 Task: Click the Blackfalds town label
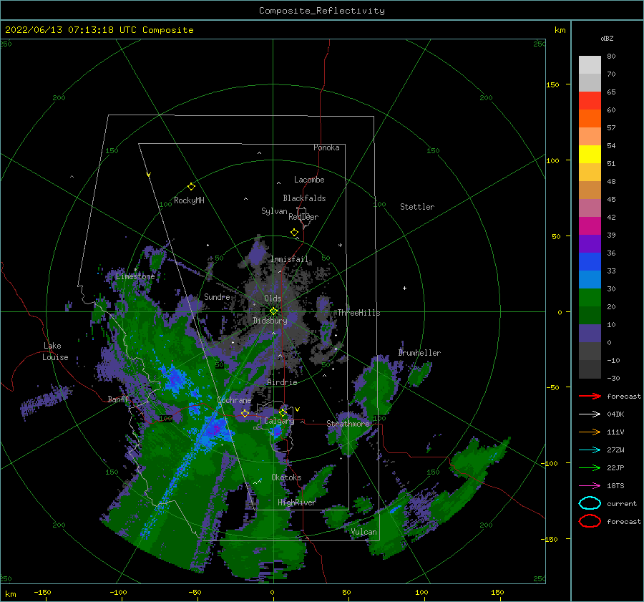coord(304,198)
